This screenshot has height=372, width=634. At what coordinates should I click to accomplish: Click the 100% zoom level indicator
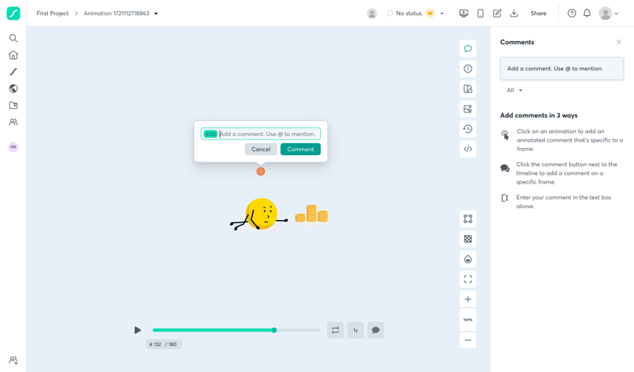click(468, 320)
